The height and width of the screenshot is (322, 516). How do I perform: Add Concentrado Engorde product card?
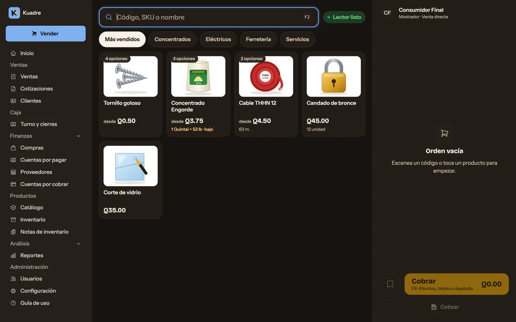(x=198, y=94)
